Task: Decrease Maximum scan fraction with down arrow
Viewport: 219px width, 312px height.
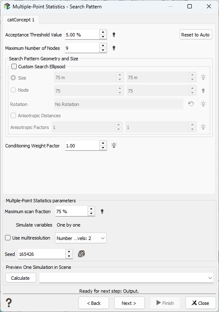Action: [x=91, y=214]
